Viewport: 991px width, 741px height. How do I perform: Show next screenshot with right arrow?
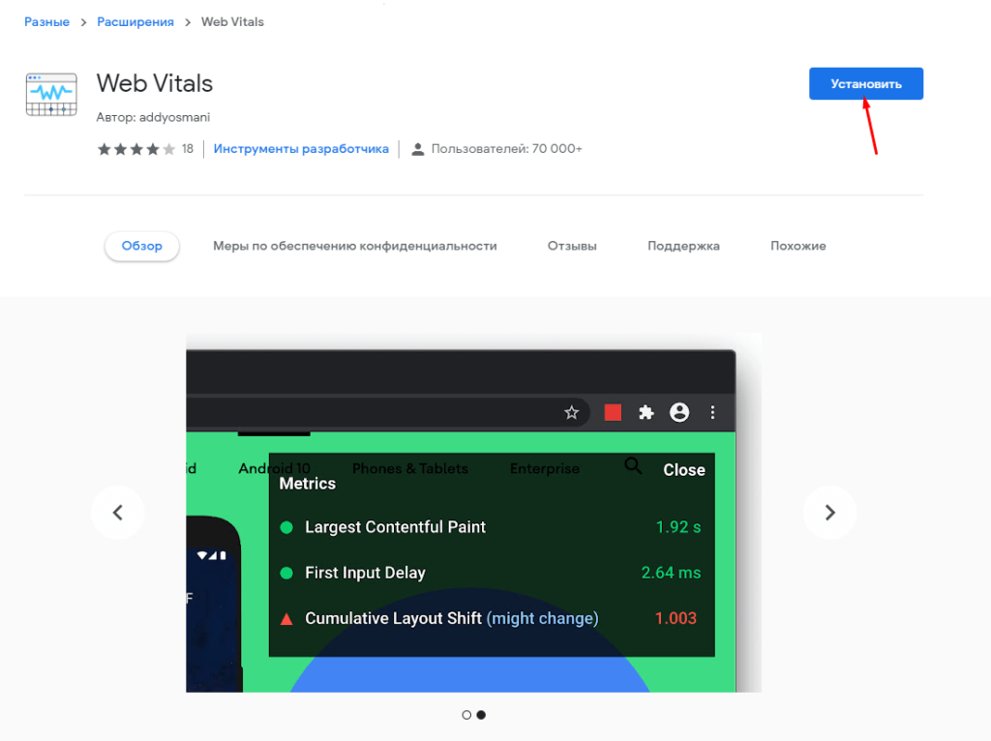[829, 513]
